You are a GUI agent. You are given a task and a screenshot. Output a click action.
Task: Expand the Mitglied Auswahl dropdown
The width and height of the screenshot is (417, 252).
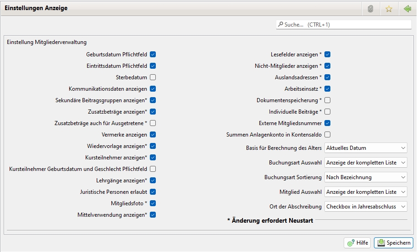pos(366,192)
